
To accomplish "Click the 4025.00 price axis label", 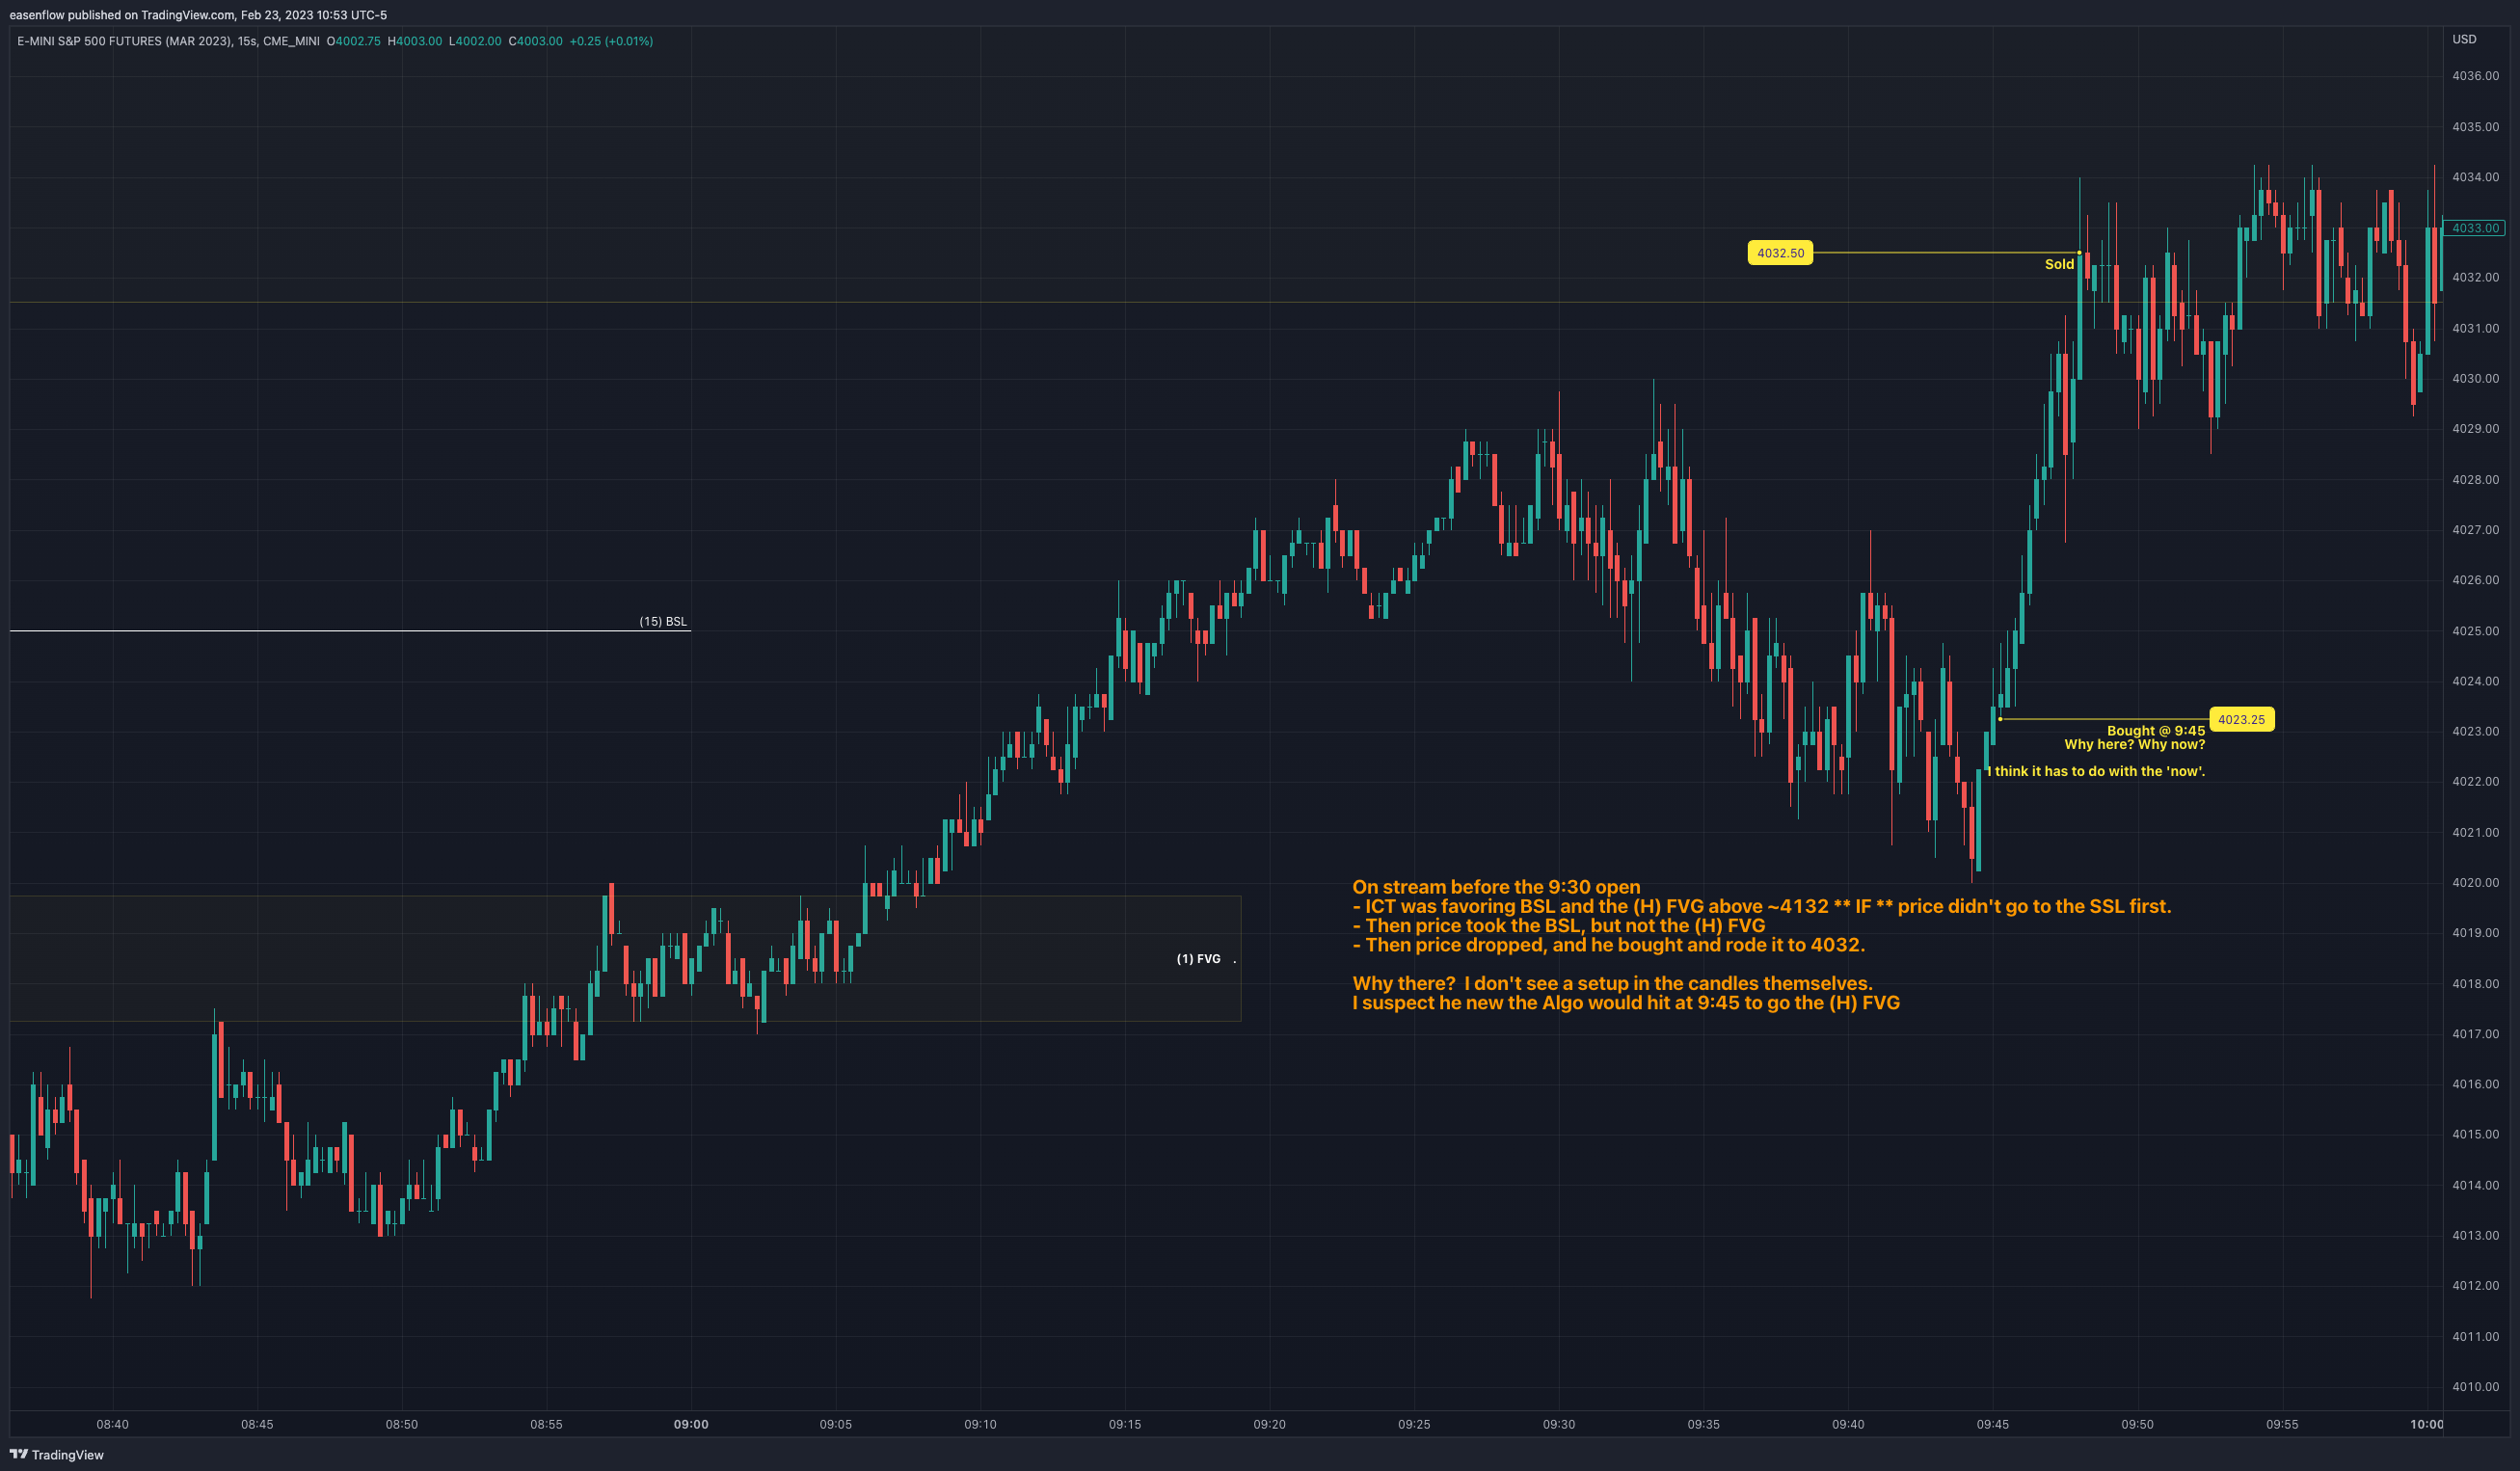I will (2475, 631).
